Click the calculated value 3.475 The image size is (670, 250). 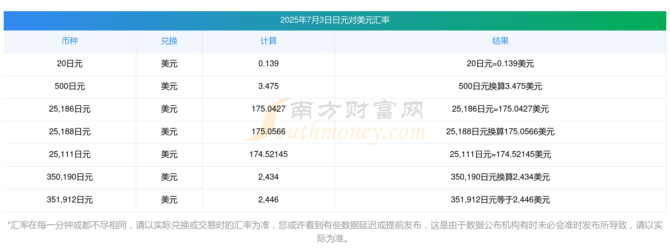(x=268, y=86)
